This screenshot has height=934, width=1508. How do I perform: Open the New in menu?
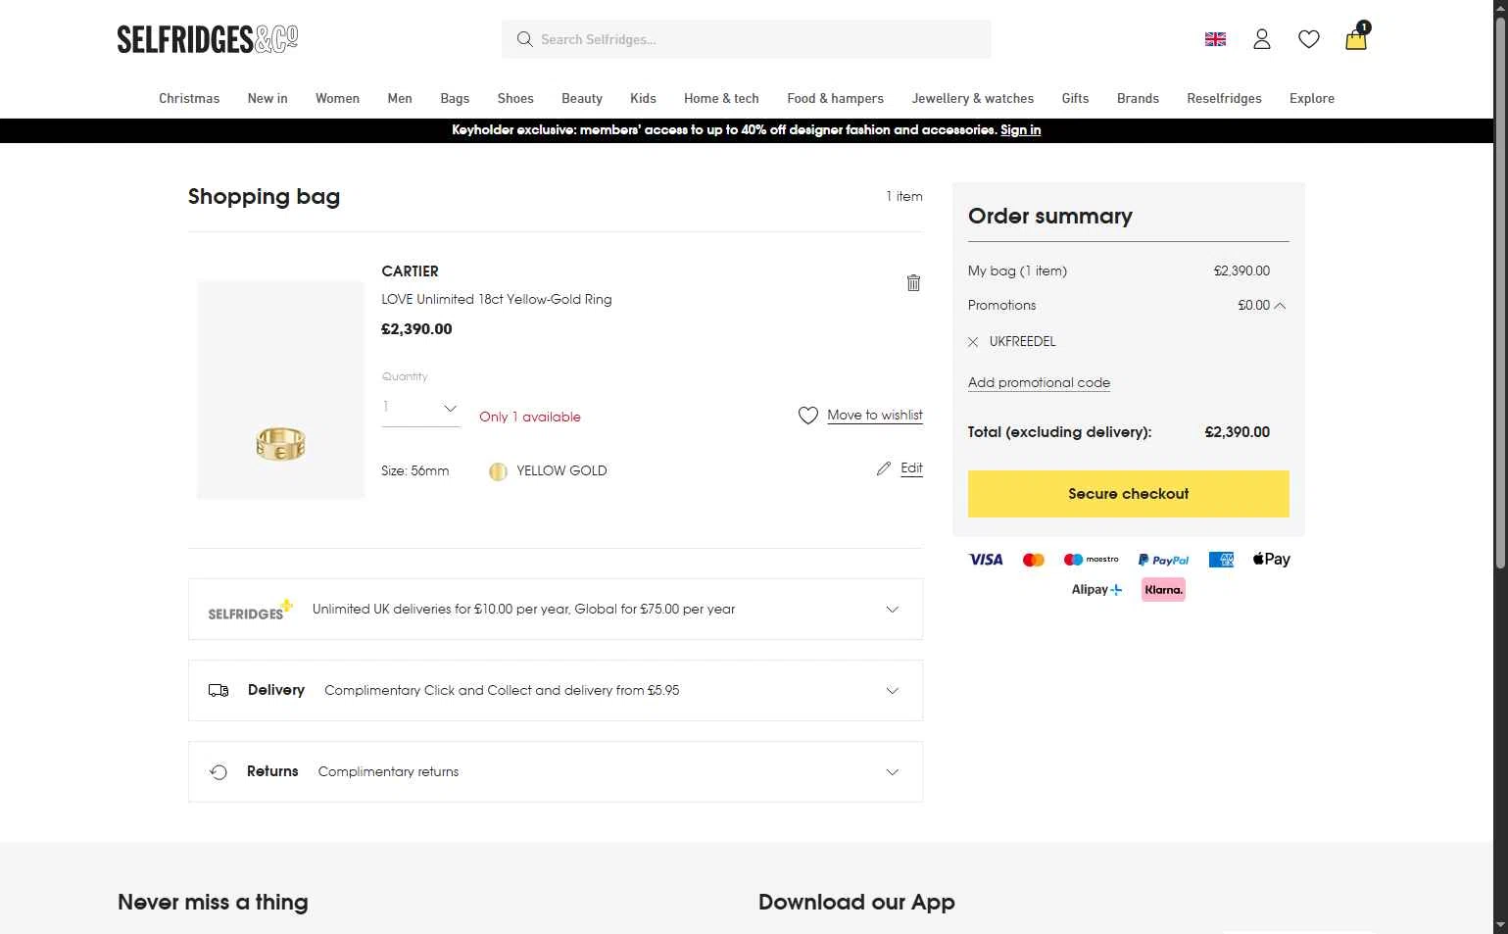(x=268, y=98)
